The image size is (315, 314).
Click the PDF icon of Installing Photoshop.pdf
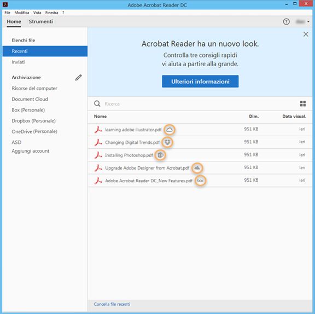pyautogui.click(x=98, y=155)
